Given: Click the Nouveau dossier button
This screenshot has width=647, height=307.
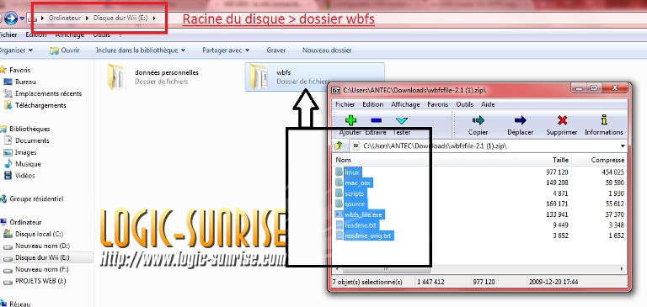Looking at the screenshot, I should tap(327, 50).
